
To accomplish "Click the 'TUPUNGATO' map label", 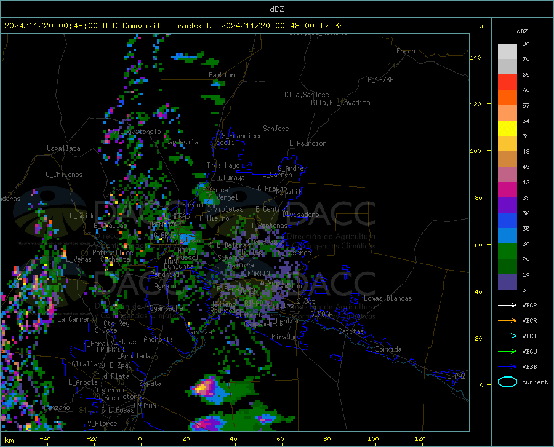I will click(110, 350).
